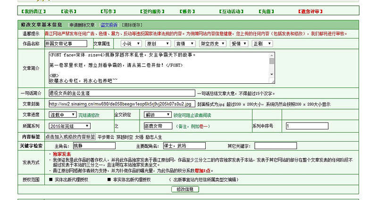Click the 修改信息 submit button
Screen dimensions: 368x200
tap(185, 189)
